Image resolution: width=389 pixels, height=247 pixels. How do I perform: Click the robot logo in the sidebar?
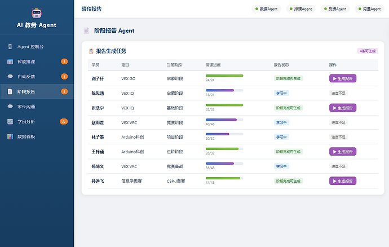click(x=37, y=13)
